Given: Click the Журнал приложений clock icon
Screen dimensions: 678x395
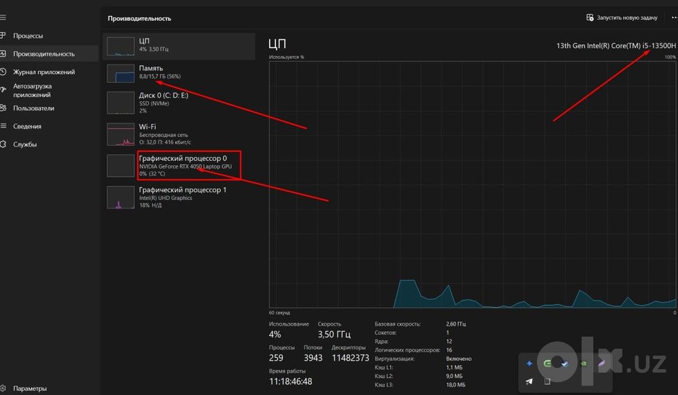Looking at the screenshot, I should tap(3, 72).
